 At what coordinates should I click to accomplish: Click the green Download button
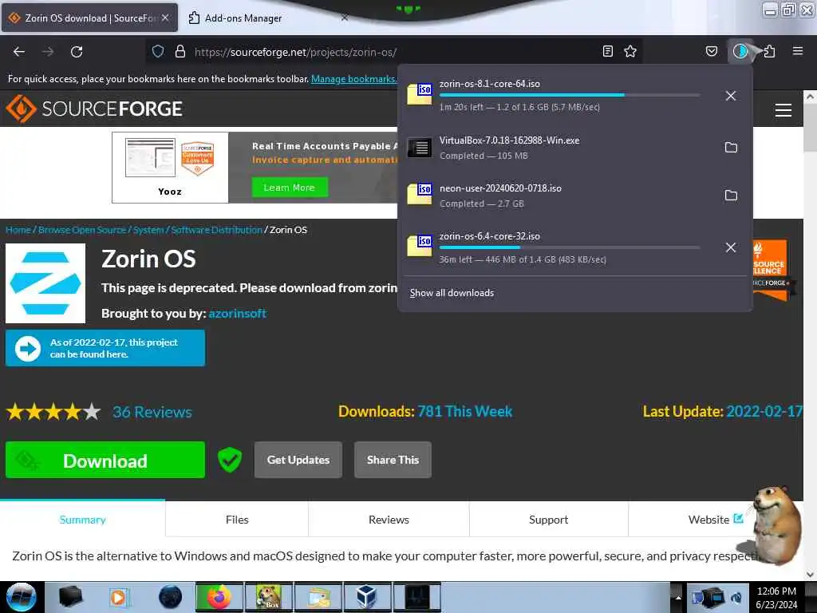105,460
